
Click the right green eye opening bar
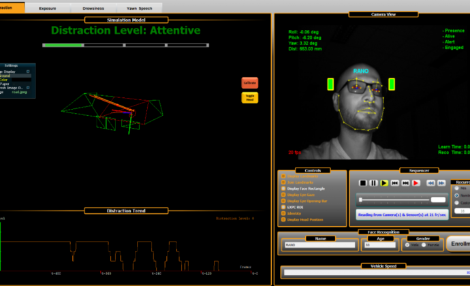click(x=392, y=84)
